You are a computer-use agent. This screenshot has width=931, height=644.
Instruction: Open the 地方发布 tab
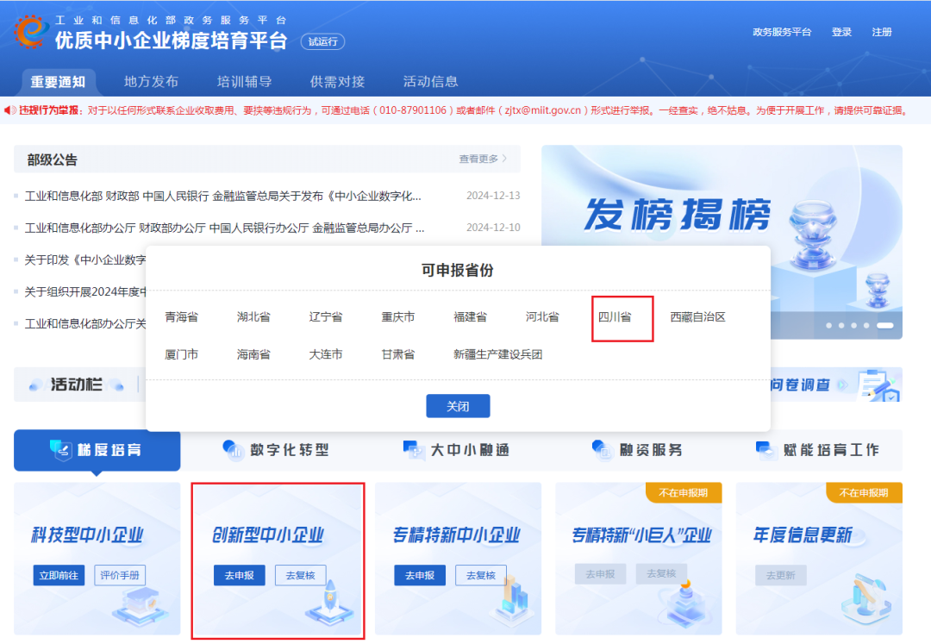coord(151,82)
